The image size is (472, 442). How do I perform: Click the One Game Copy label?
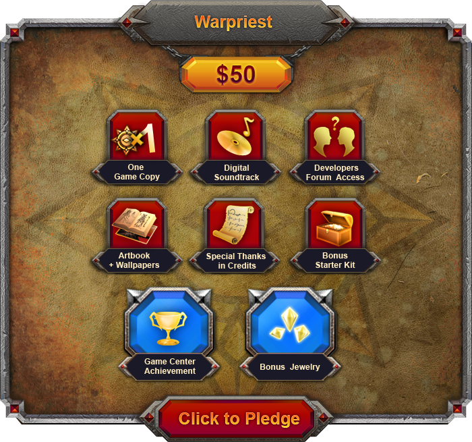tap(137, 172)
